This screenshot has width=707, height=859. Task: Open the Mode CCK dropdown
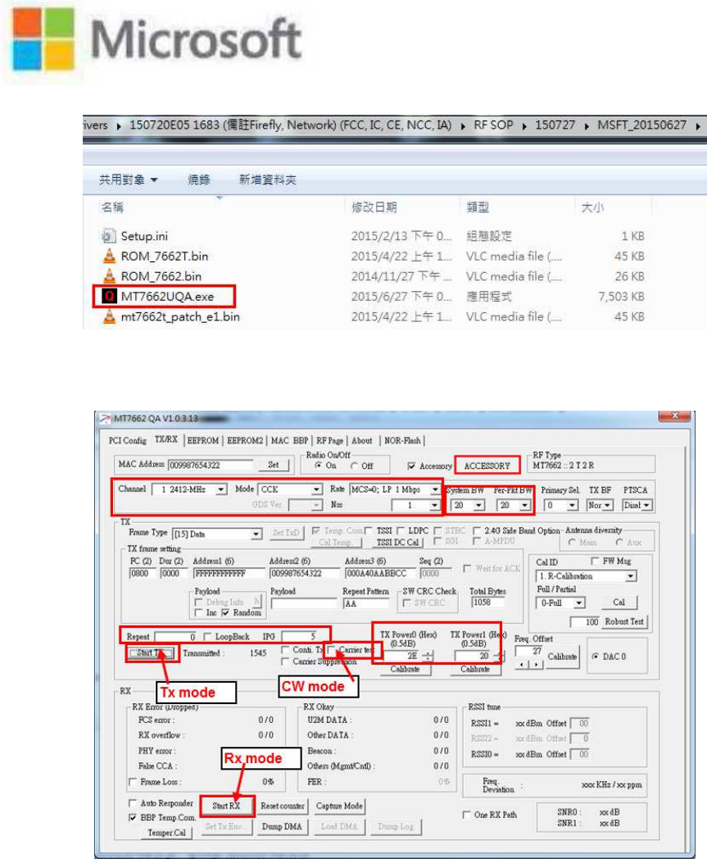(x=316, y=489)
